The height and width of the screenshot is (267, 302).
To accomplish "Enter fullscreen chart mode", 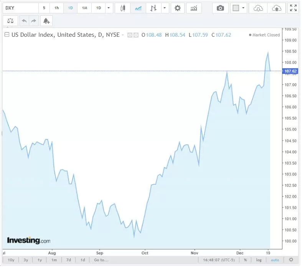I will point(293,8).
